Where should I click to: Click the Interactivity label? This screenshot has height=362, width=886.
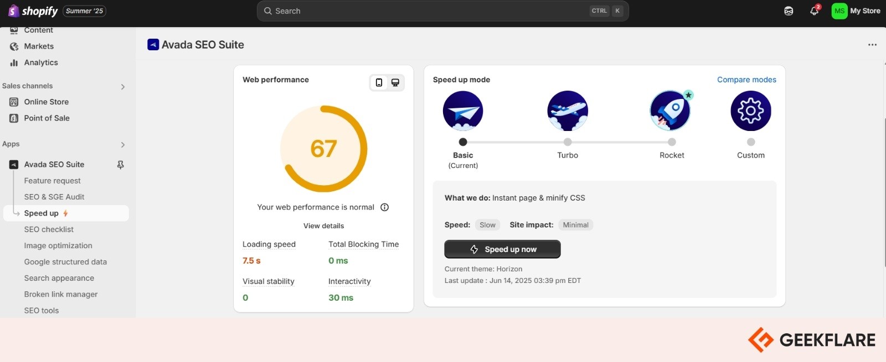tap(349, 281)
